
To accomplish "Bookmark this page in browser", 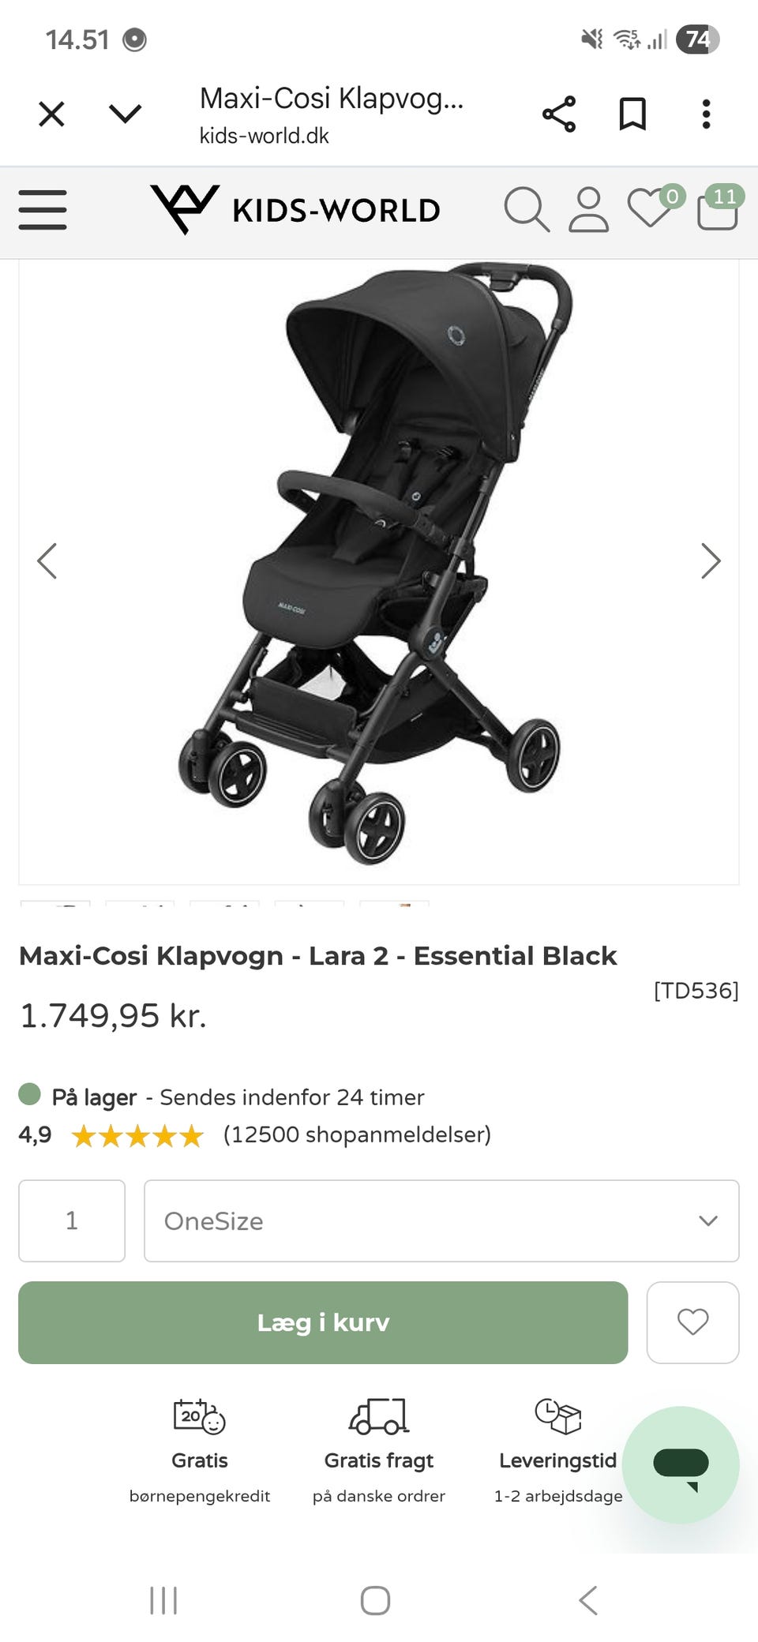I will [x=632, y=114].
